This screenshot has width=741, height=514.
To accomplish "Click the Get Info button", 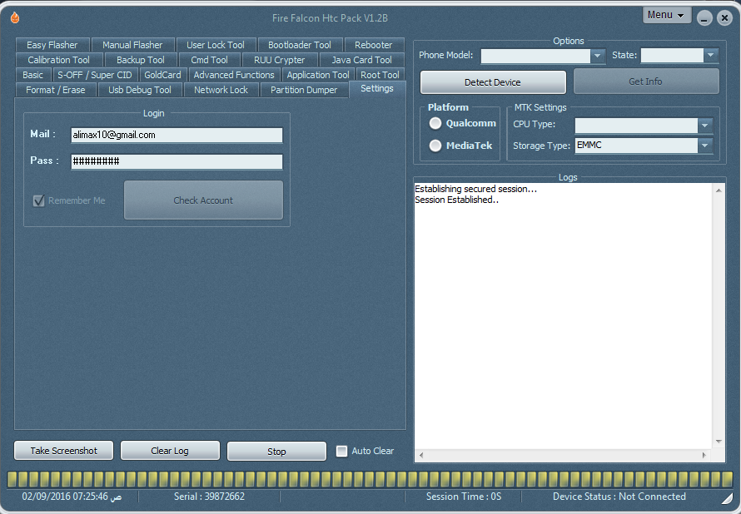I will [x=646, y=82].
